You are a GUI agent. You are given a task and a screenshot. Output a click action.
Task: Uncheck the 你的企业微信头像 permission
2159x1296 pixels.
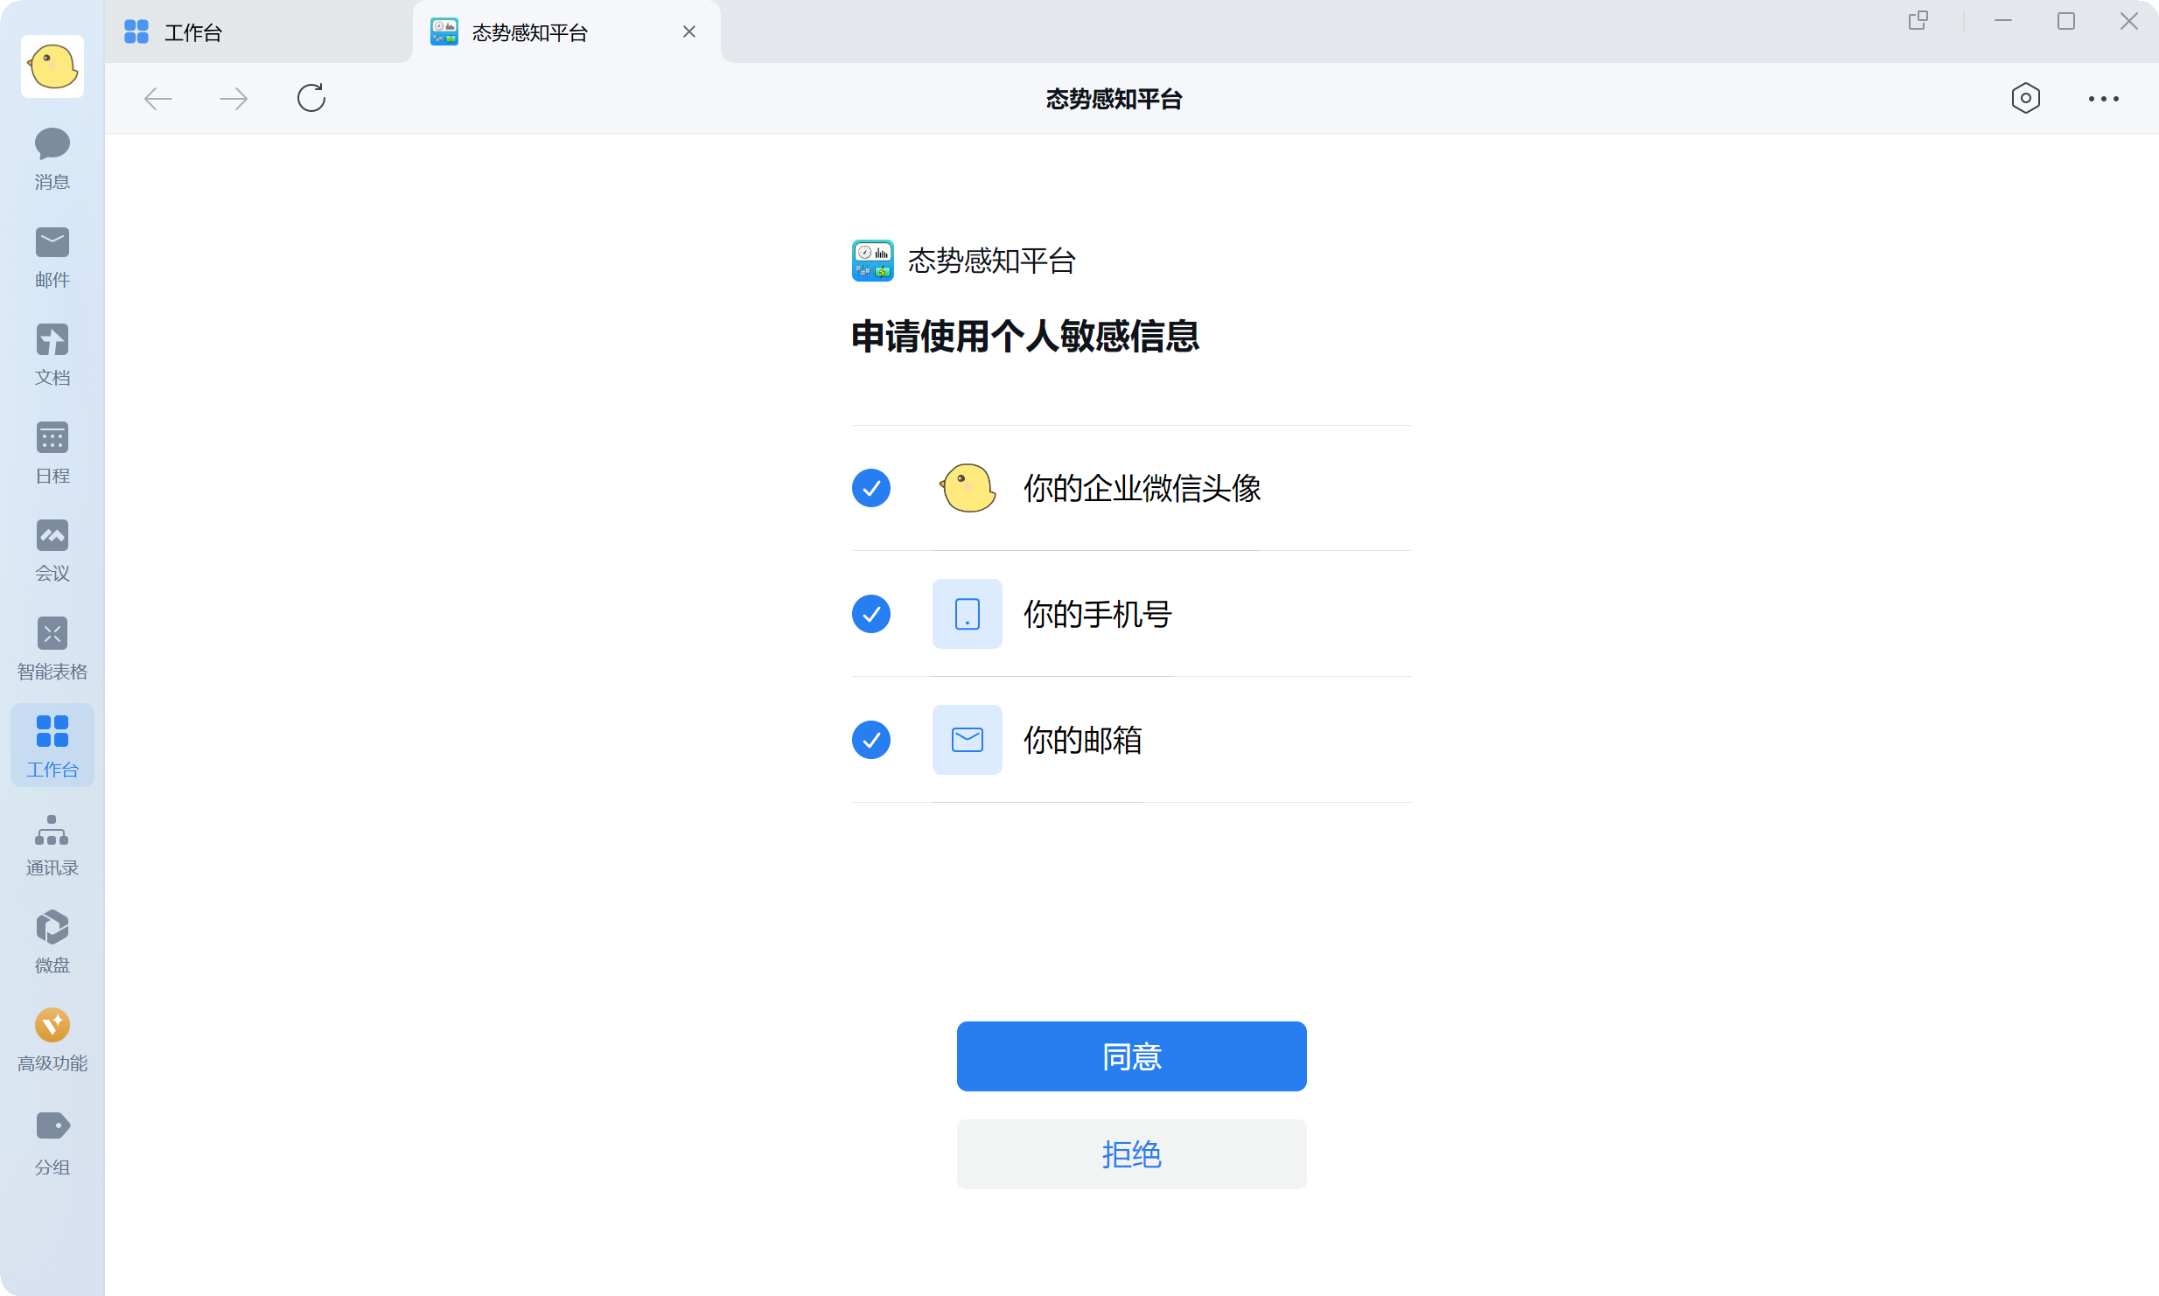click(x=870, y=487)
